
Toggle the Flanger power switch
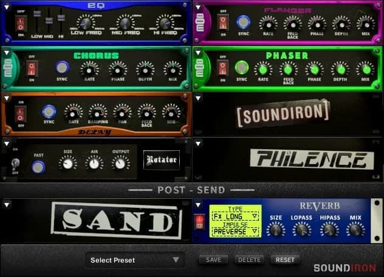[x=223, y=24]
